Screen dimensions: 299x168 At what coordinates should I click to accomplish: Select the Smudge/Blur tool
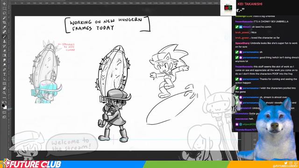pos(4,60)
